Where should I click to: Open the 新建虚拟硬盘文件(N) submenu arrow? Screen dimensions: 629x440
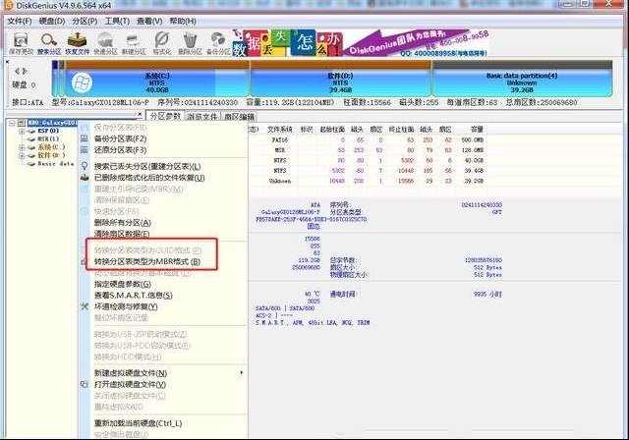pyautogui.click(x=242, y=372)
